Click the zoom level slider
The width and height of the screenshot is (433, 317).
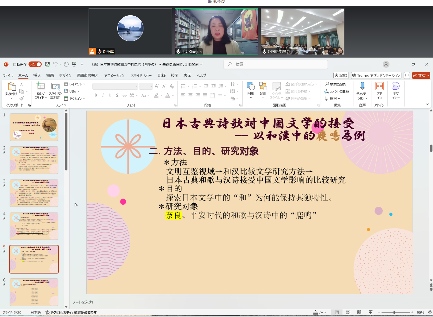coord(395,312)
